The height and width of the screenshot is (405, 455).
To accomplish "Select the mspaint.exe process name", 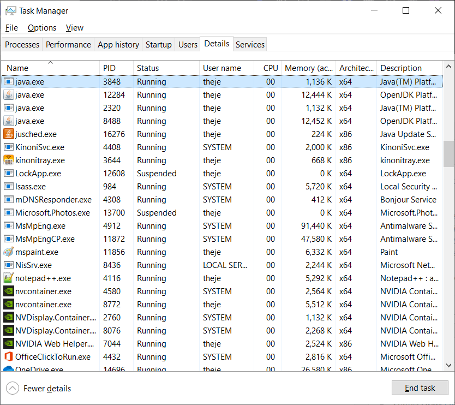I will click(37, 252).
